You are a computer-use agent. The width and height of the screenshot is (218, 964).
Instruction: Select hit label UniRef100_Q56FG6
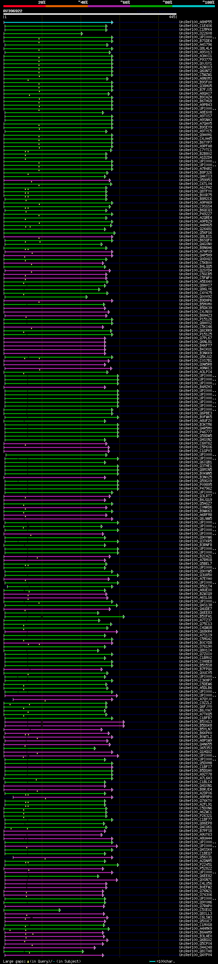pyautogui.click(x=196, y=233)
